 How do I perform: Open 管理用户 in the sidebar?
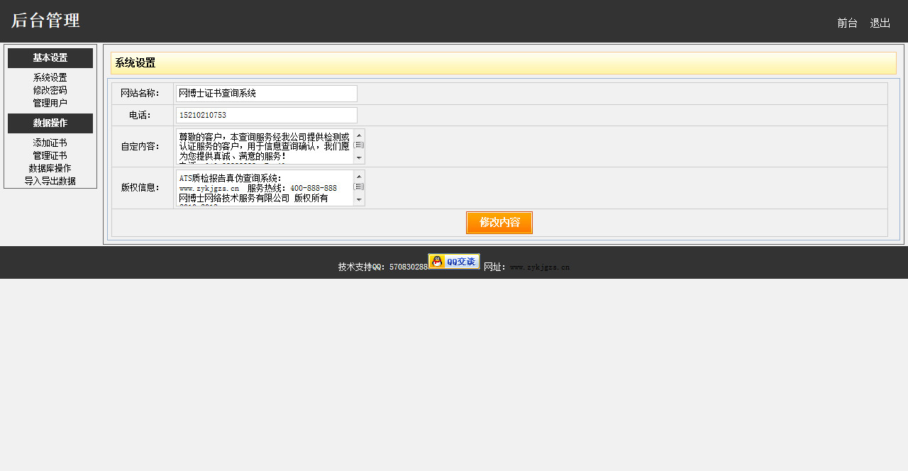50,103
